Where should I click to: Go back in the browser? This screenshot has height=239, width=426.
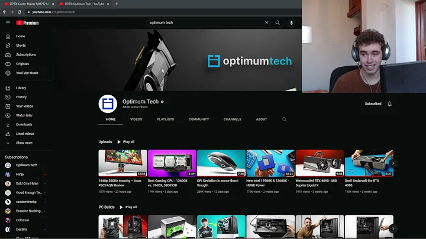5,12
